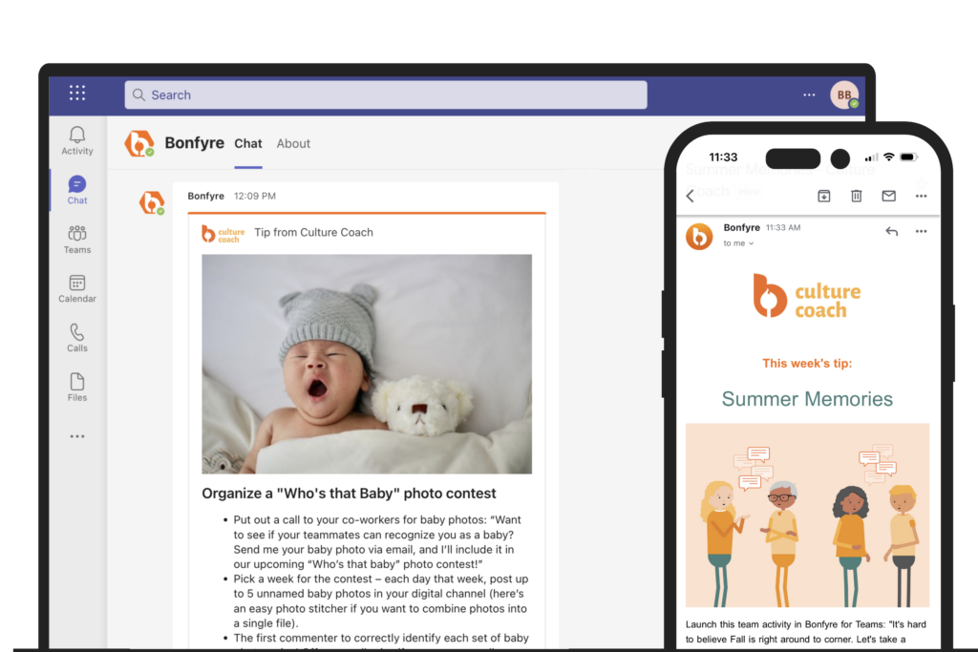Select the Chat icon in sidebar

pos(77,189)
